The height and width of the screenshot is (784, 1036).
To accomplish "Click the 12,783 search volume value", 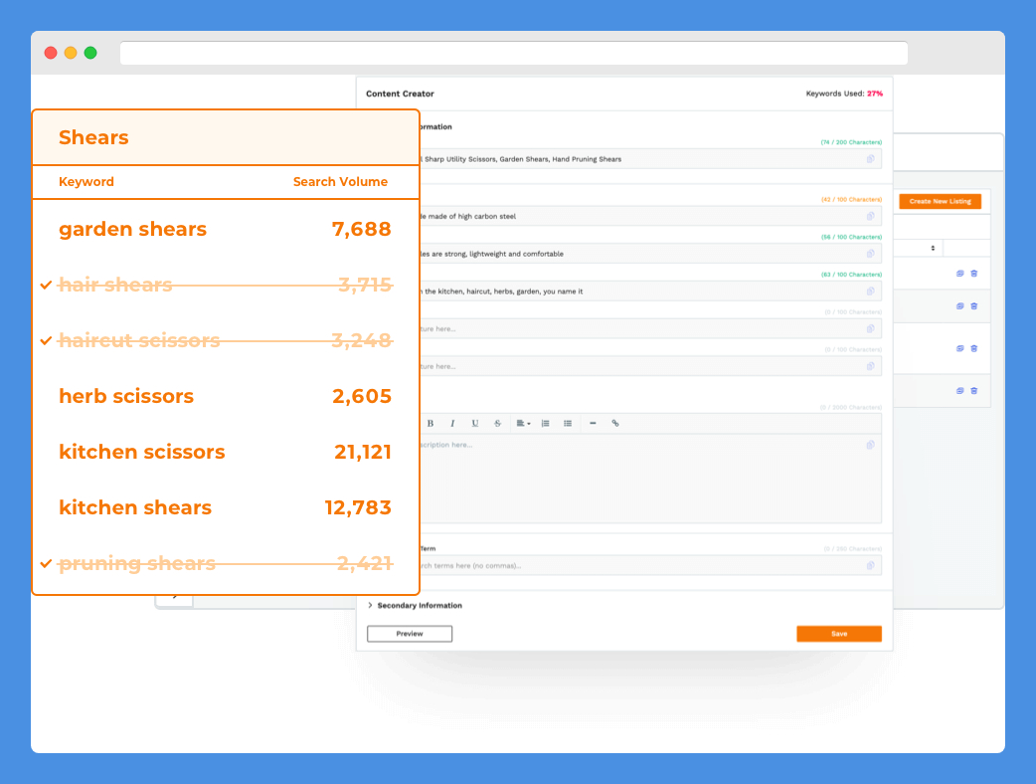I will tap(358, 507).
